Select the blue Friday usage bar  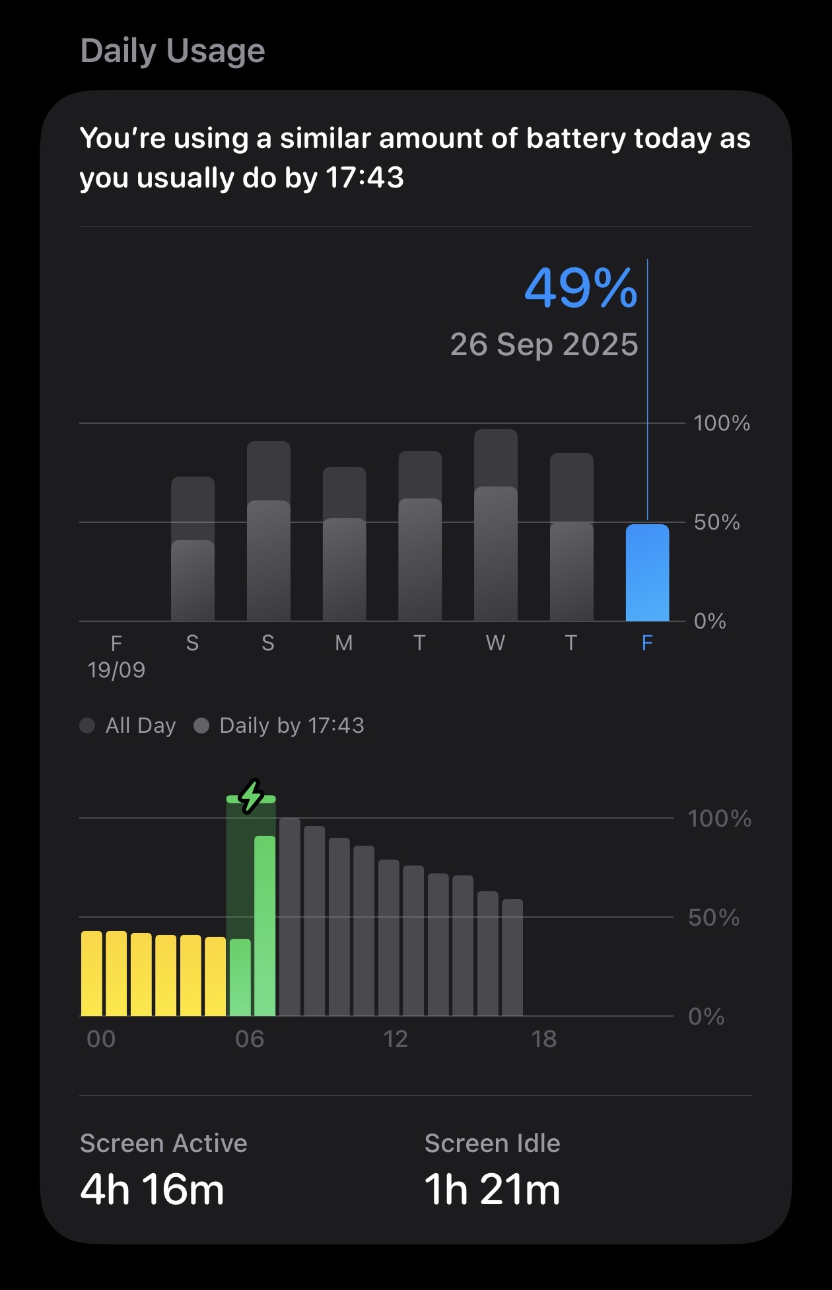pos(647,573)
